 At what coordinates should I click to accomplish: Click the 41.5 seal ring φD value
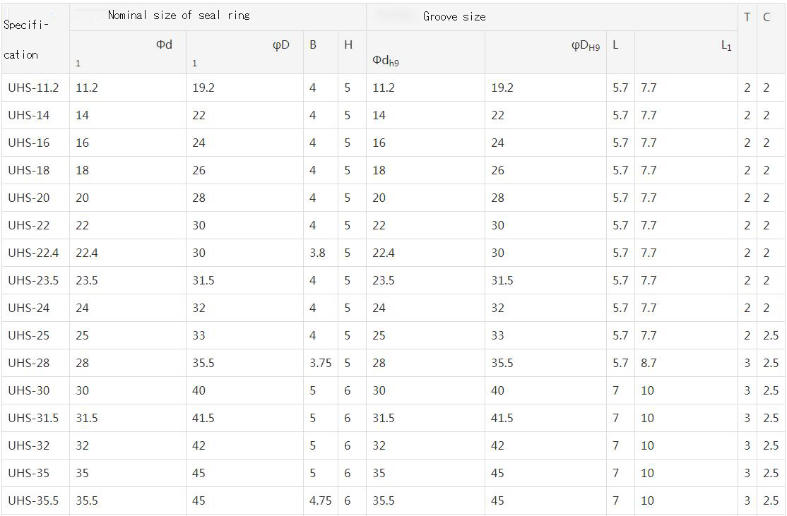203,418
